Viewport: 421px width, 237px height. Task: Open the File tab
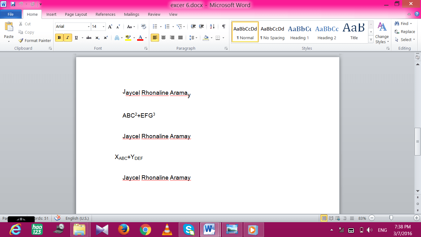coord(11,14)
